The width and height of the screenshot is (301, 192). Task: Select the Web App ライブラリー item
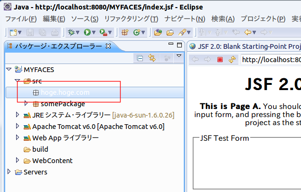[66, 138]
